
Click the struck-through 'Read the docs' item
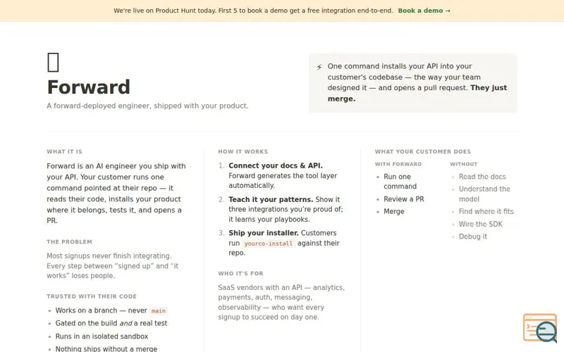point(482,177)
